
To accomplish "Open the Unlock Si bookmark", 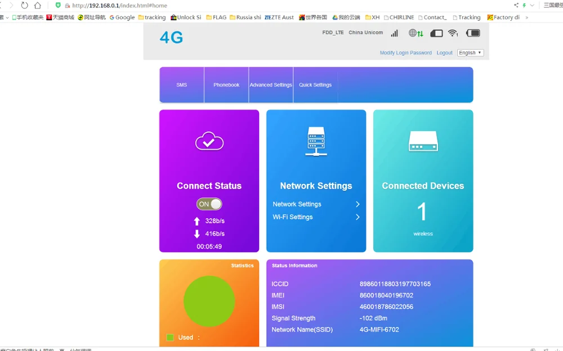I will point(186,17).
